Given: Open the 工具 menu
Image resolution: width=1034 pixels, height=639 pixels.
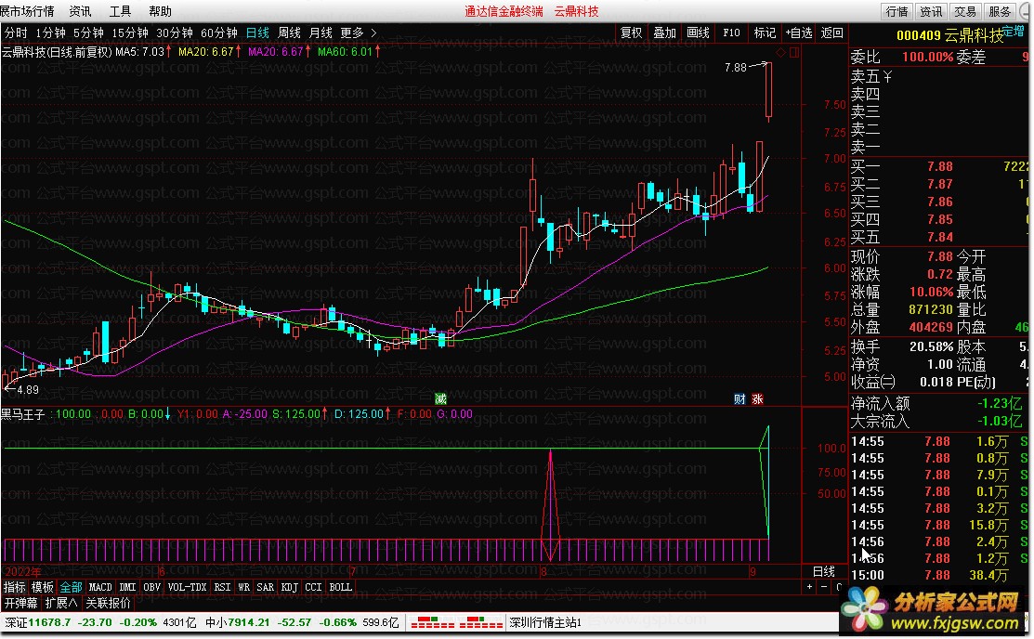Looking at the screenshot, I should click(x=120, y=11).
